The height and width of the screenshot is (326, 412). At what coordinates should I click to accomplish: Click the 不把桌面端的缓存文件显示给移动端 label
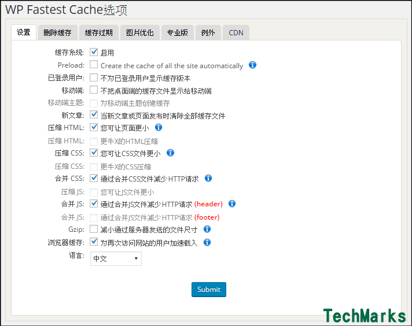point(156,91)
